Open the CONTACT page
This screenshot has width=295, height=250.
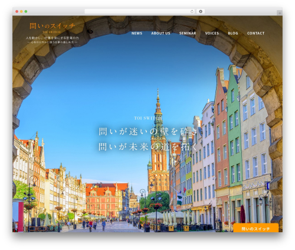pos(255,33)
